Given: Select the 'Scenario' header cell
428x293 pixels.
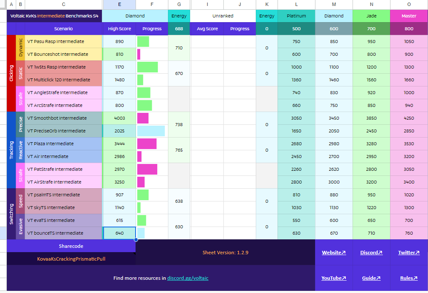Looking at the screenshot, I should (64, 29).
